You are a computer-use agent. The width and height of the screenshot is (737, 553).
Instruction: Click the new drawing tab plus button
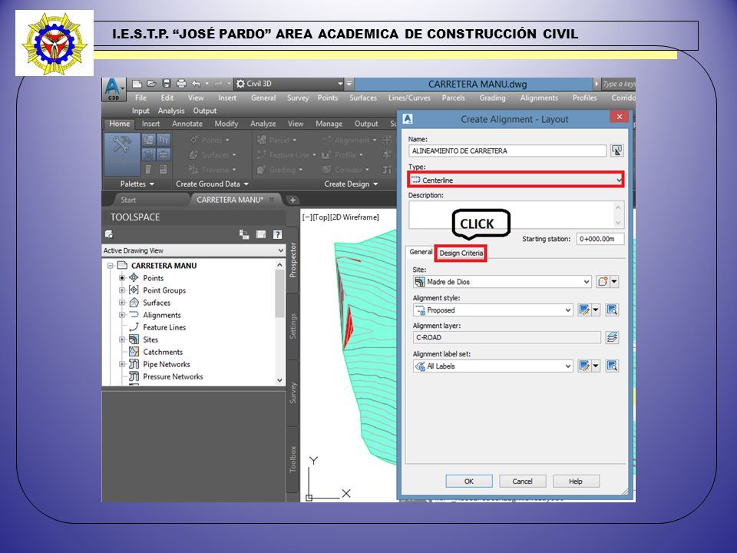tap(292, 200)
